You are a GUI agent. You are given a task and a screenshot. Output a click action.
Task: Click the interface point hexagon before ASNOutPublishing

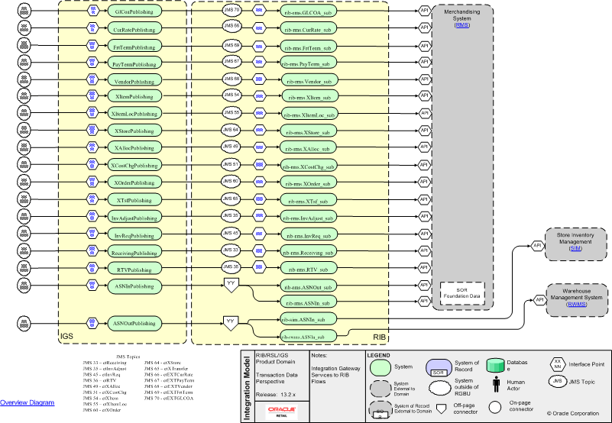[x=92, y=323]
